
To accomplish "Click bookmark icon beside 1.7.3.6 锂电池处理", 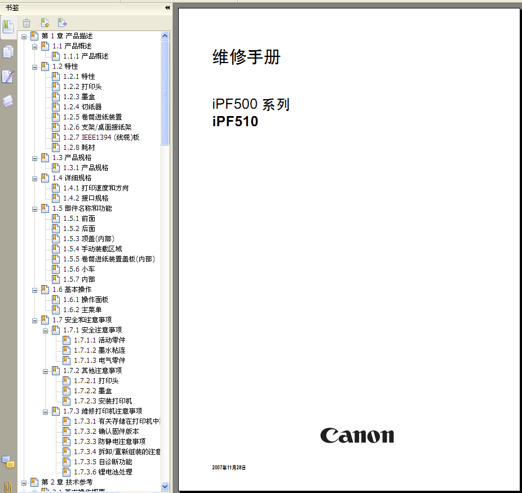I will (67, 472).
